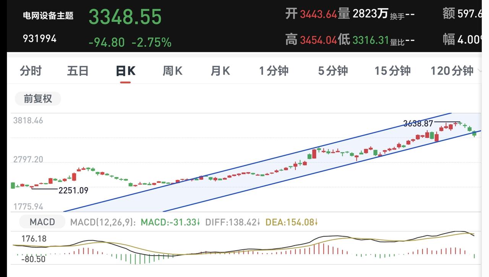489x277 pixels.
Task: Click the 2251.09 low marker on chart
Action: pos(73,190)
